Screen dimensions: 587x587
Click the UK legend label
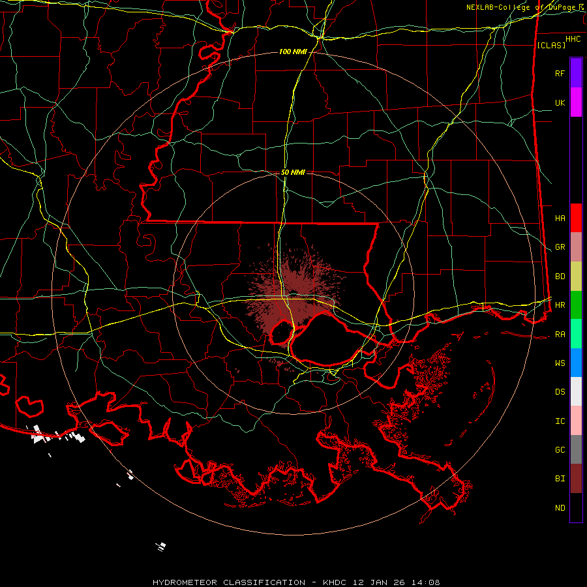coord(560,102)
